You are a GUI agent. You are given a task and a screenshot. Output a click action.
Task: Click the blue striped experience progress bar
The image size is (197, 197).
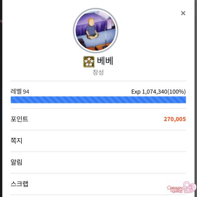point(98,100)
